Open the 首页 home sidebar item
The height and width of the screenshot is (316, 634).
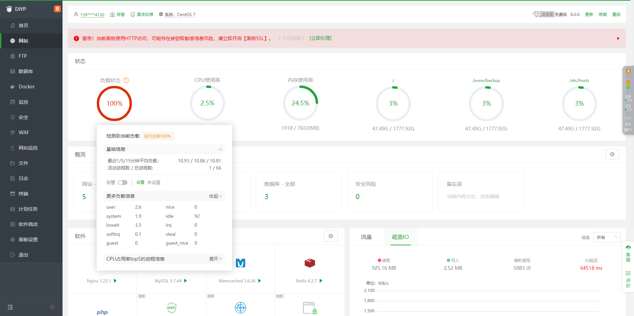31,25
